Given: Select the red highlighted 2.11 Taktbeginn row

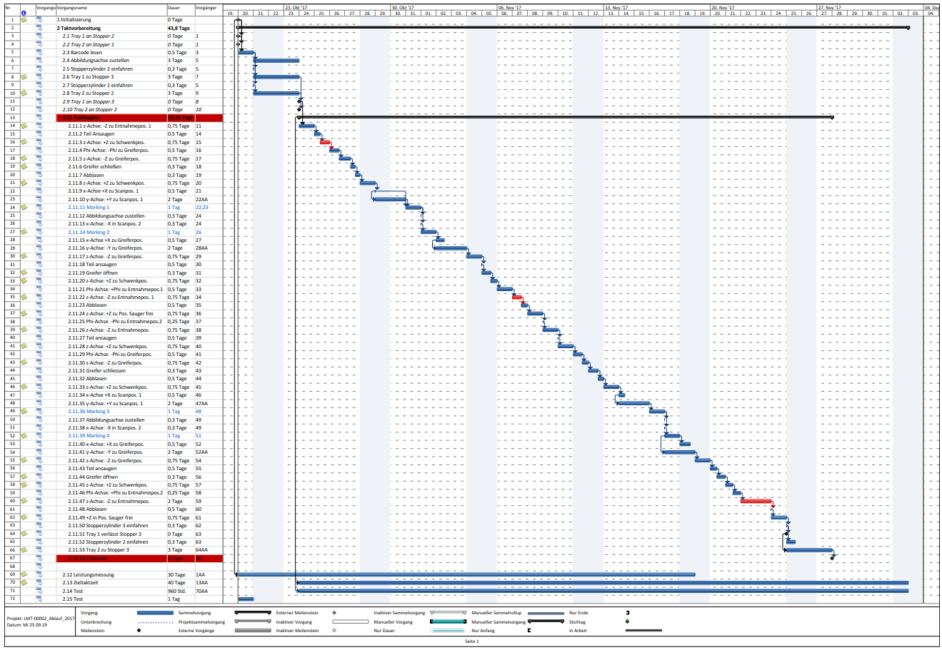Looking at the screenshot, I should point(140,118).
